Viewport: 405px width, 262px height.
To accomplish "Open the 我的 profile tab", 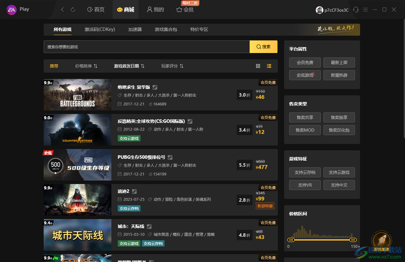I will coord(155,10).
